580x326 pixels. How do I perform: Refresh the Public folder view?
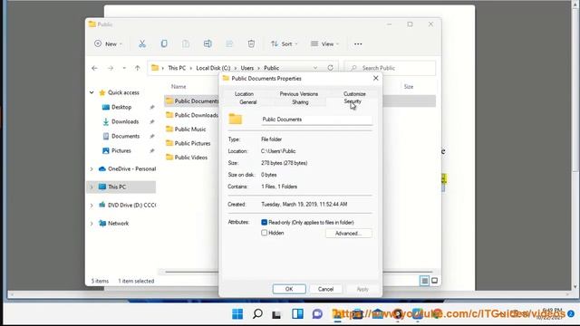330,68
